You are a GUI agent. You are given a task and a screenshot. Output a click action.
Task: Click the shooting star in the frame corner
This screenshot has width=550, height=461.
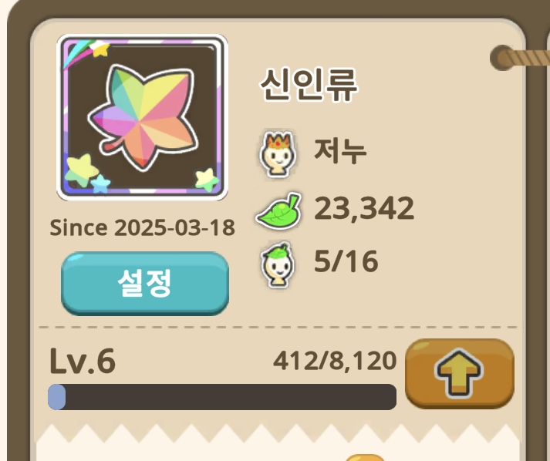(87, 52)
